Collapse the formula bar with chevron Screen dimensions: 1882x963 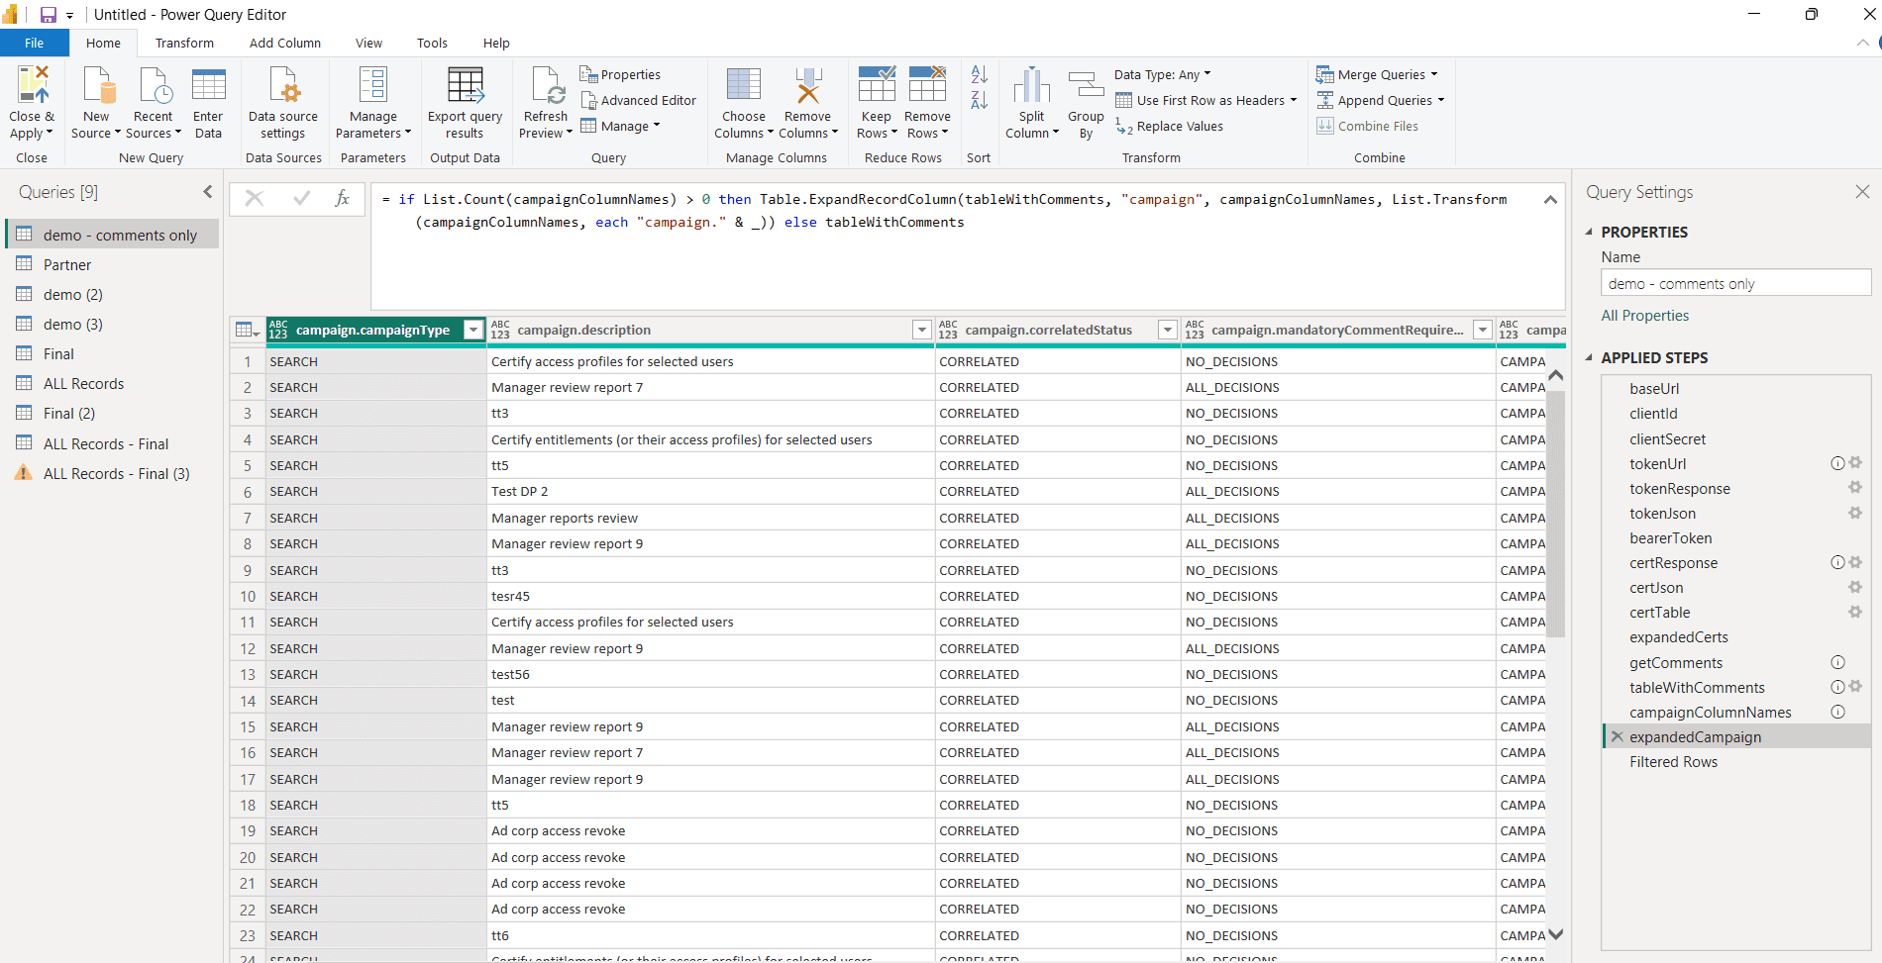(1550, 200)
